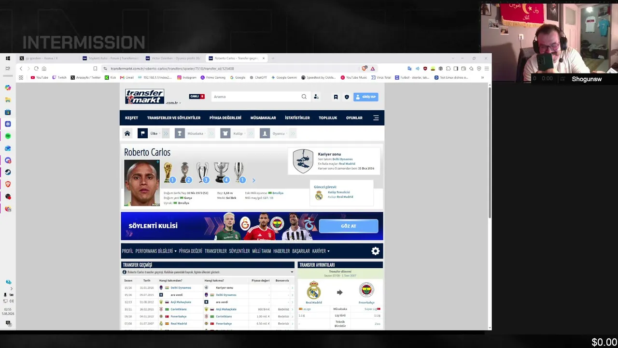The image size is (618, 348).
Task: Switch to the HABERLER tab
Action: (281, 251)
